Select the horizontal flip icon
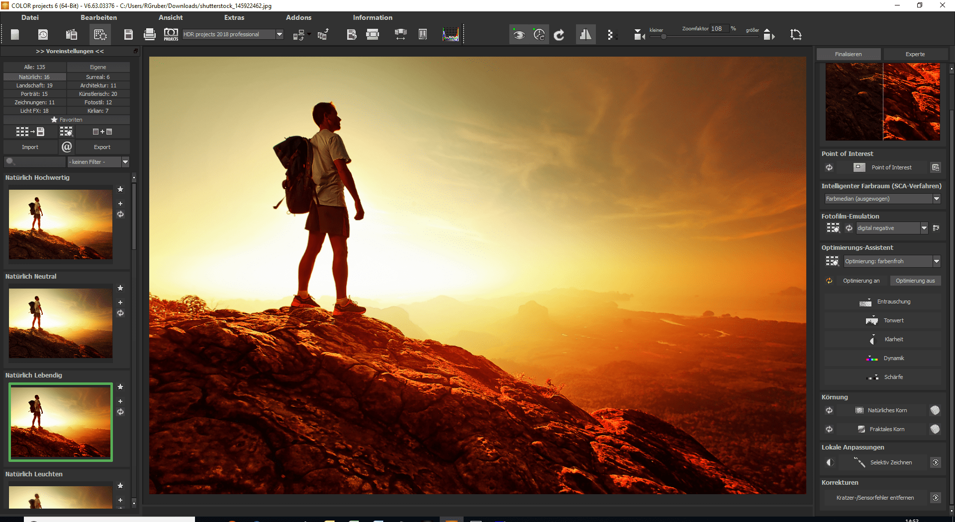Image resolution: width=955 pixels, height=522 pixels. coord(585,34)
